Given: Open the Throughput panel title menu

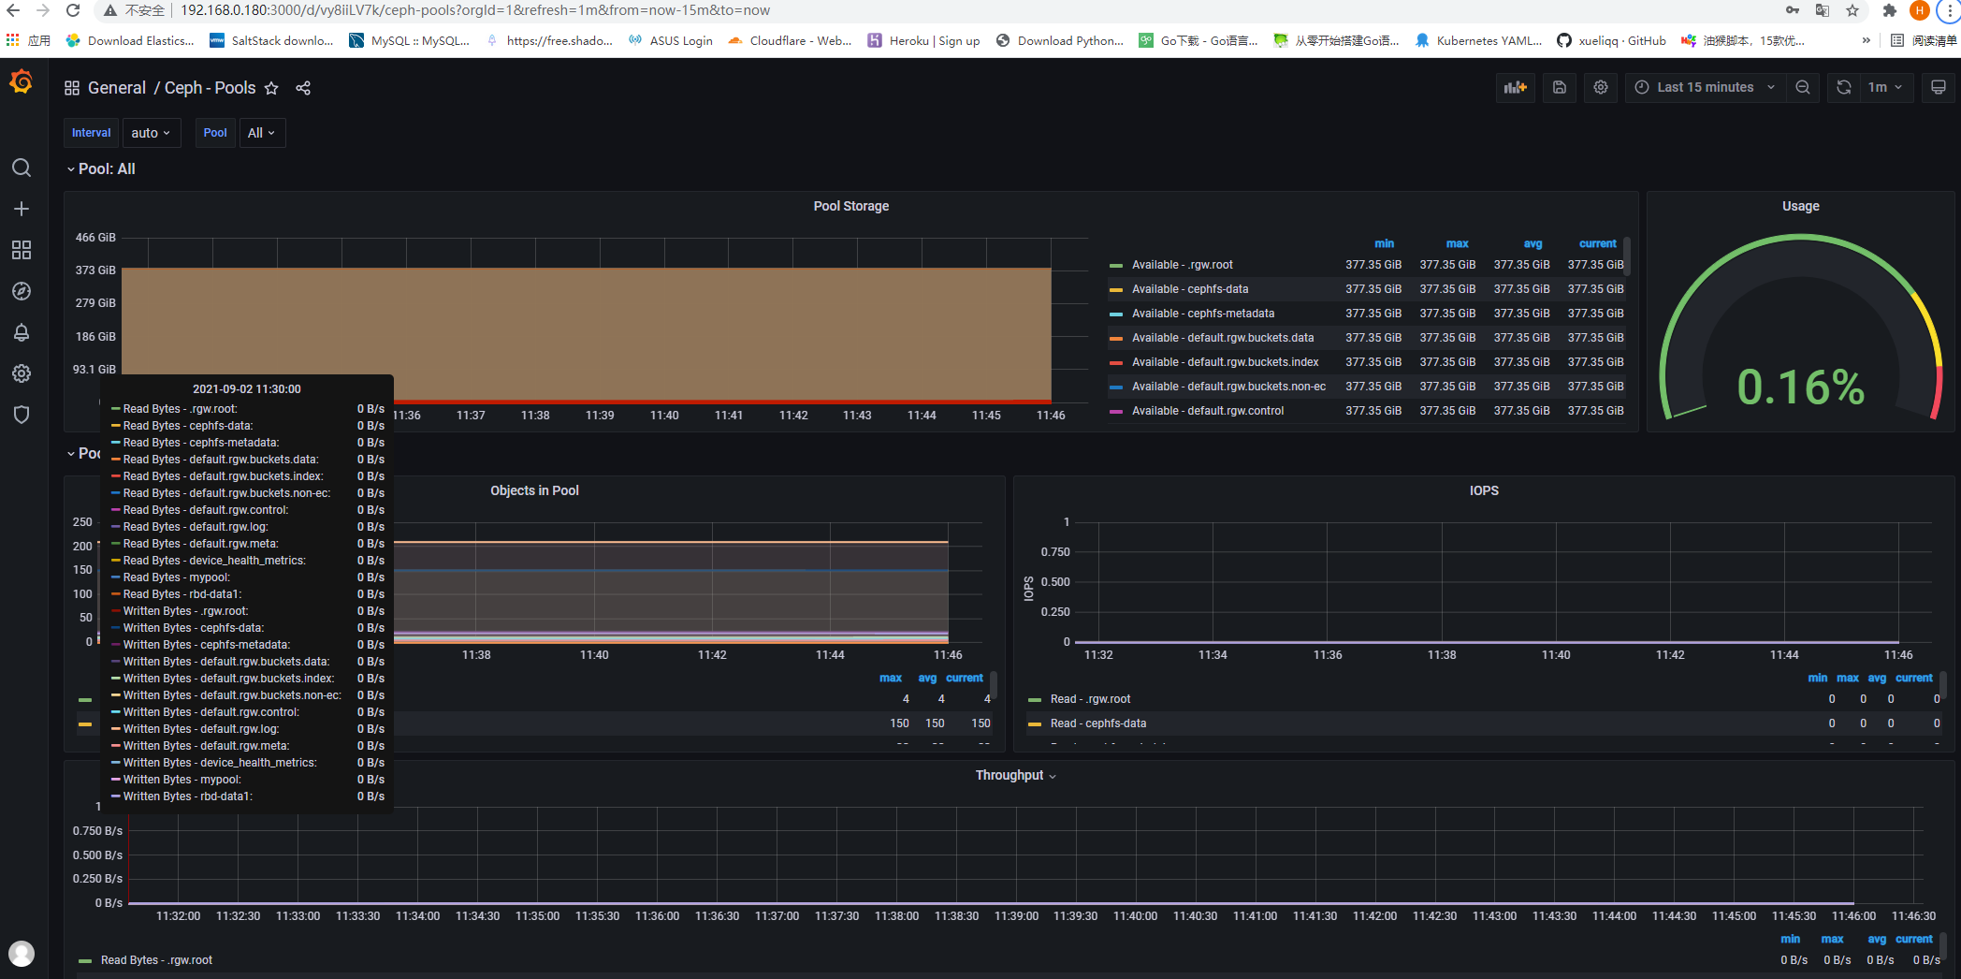Looking at the screenshot, I should [x=1010, y=775].
